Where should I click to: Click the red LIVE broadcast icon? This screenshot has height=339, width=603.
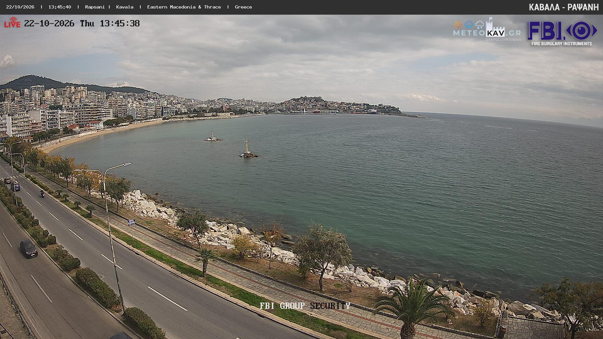(x=12, y=23)
